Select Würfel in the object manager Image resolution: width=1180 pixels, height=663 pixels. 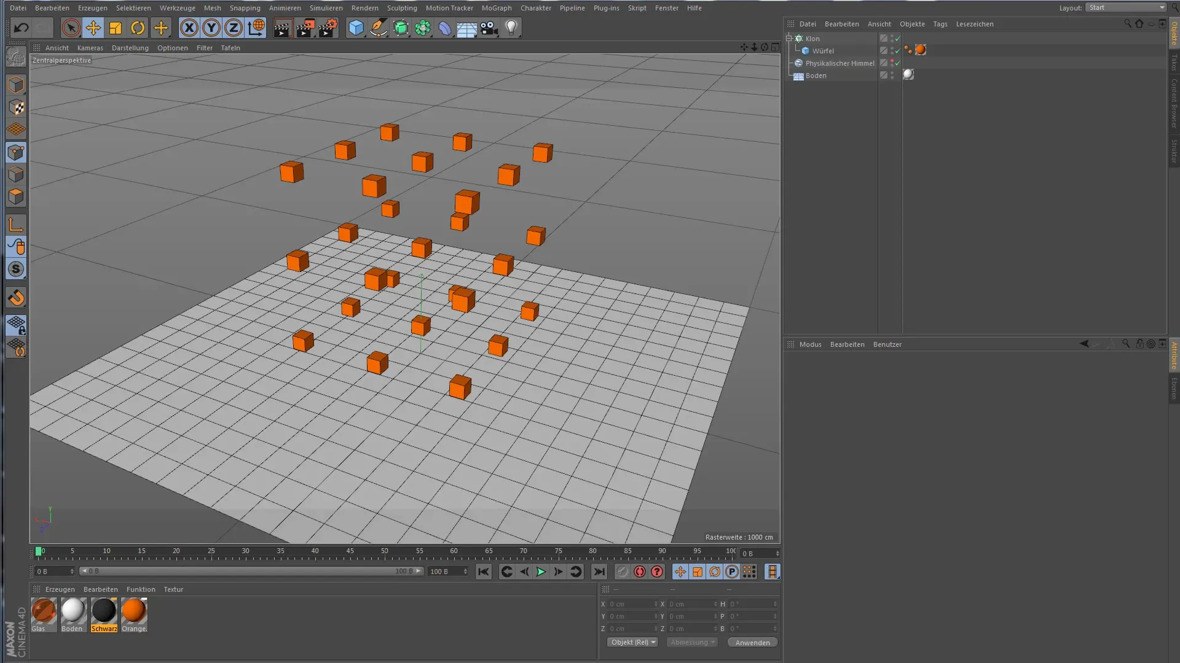pyautogui.click(x=823, y=51)
